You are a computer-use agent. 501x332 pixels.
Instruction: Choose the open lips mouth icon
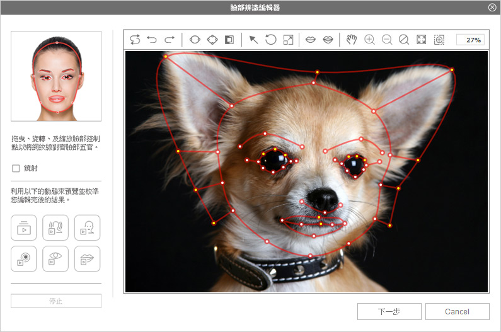(328, 40)
